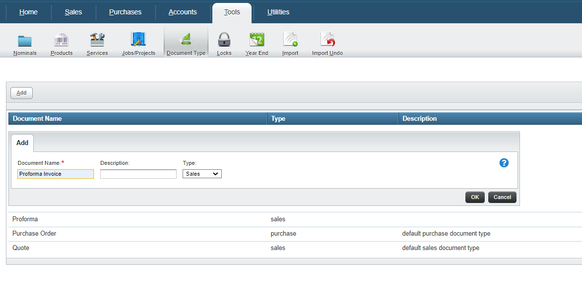Open the Year End calendar icon
582x300 pixels.
tap(257, 41)
